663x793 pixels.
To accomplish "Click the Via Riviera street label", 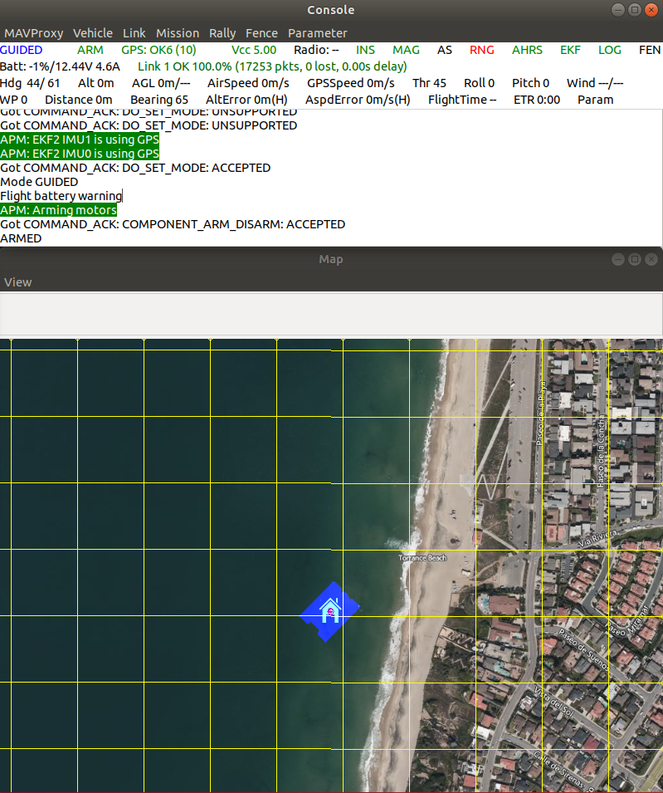I will pyautogui.click(x=598, y=538).
